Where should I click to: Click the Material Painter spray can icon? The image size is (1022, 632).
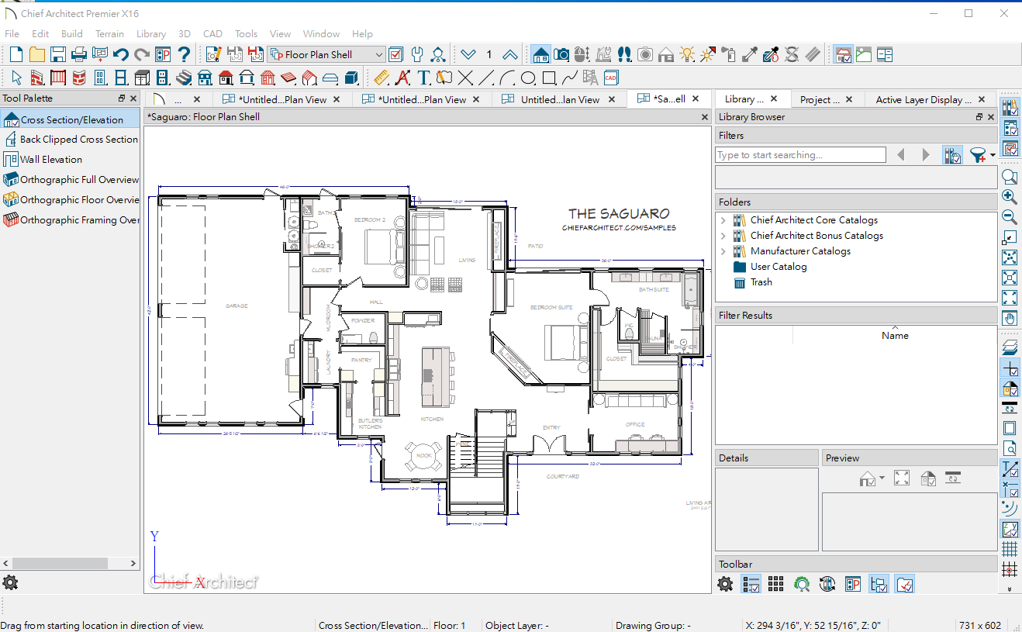point(729,54)
